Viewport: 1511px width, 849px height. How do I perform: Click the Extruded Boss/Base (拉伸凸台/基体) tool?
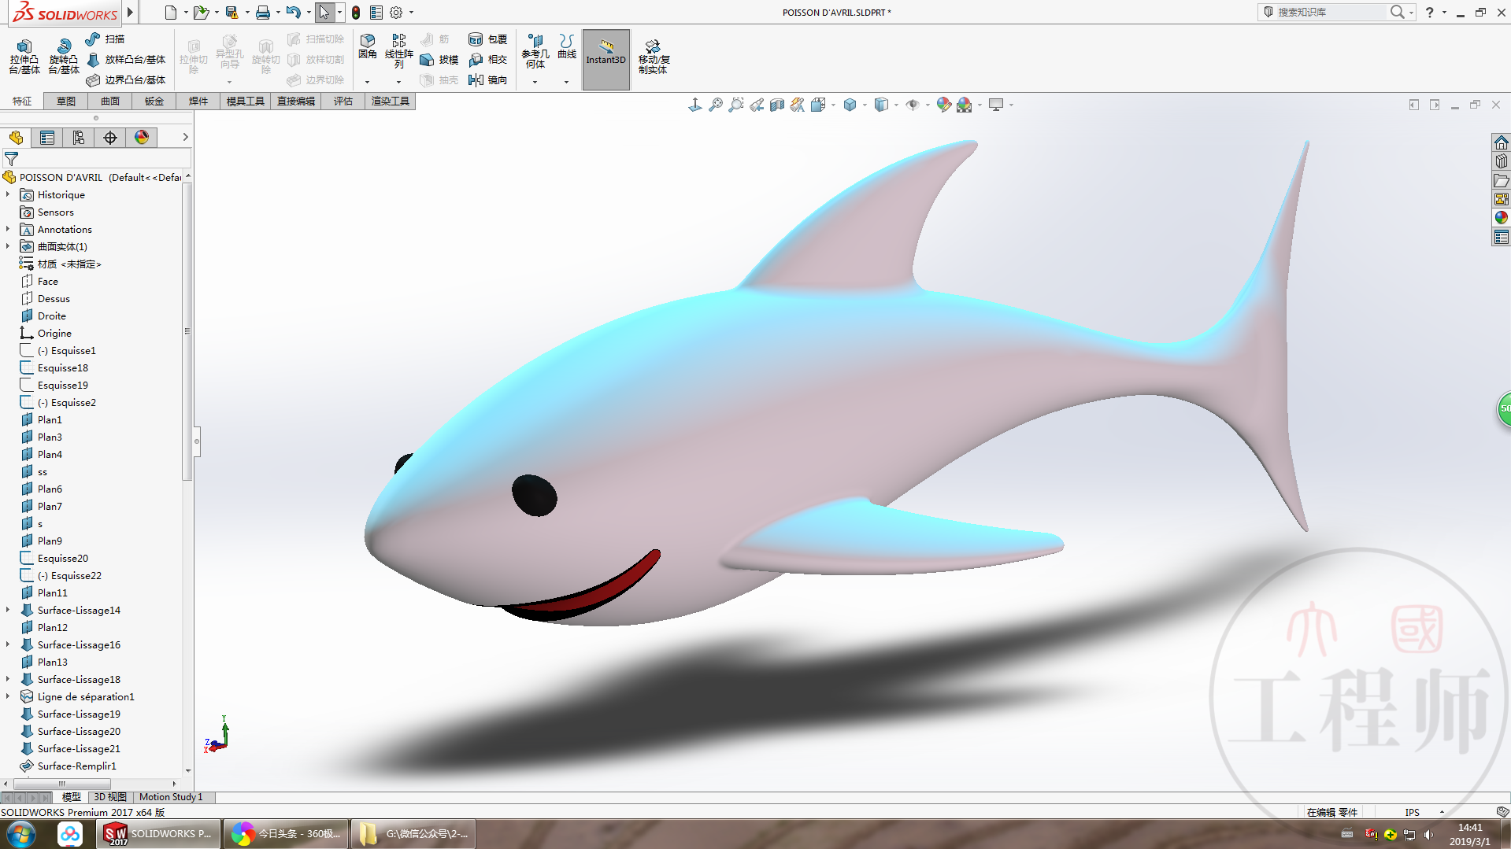point(24,56)
